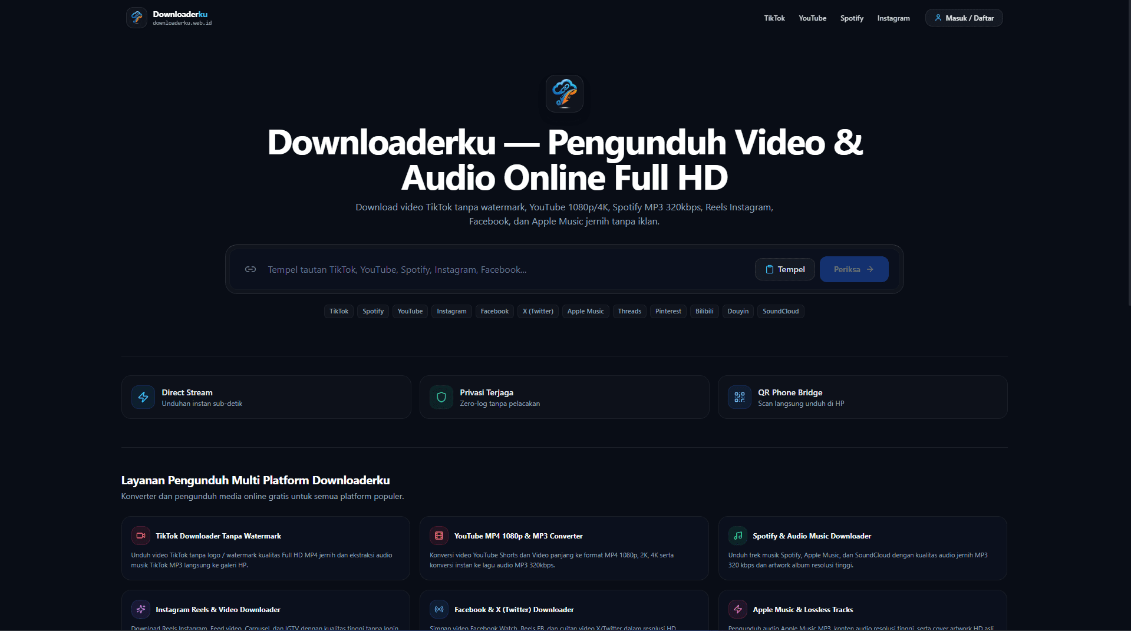
Task: Click the TikTok Downloader video camera icon
Action: point(141,536)
